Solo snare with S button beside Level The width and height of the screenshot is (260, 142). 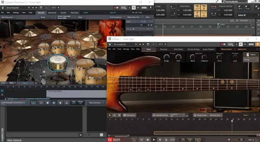[x=149, y=25]
